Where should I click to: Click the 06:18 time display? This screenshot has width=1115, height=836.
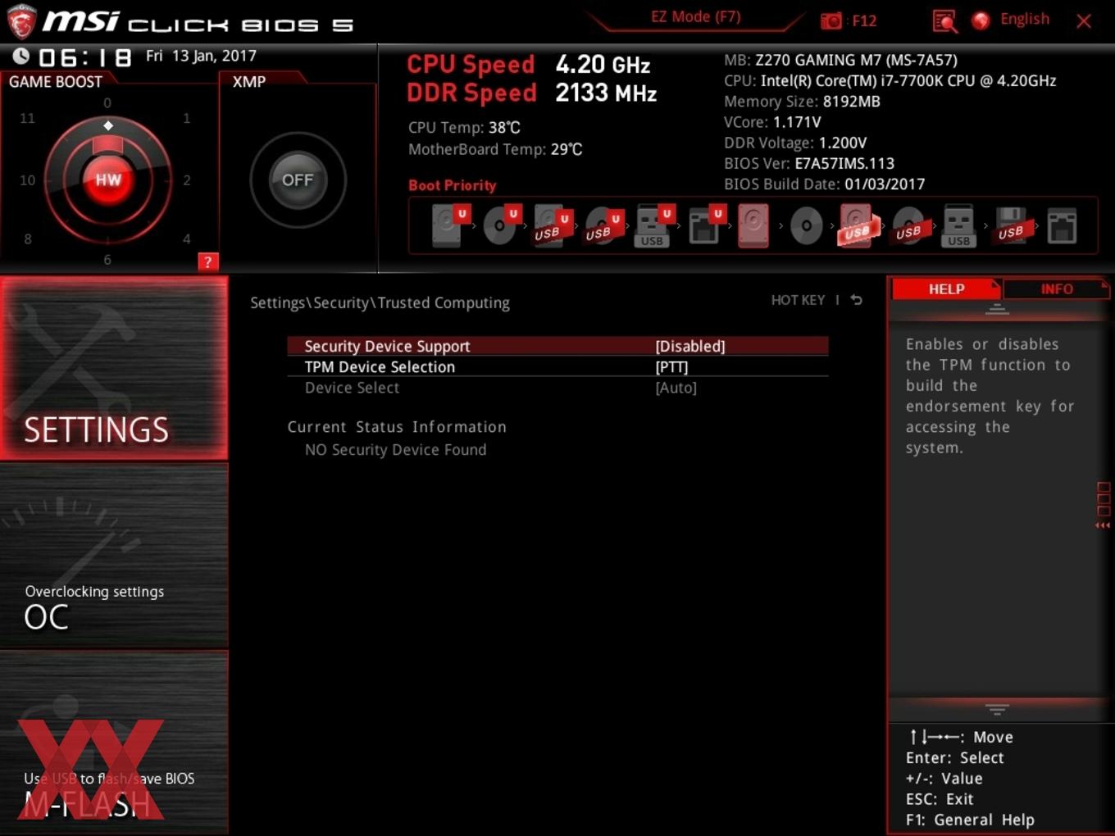(84, 57)
